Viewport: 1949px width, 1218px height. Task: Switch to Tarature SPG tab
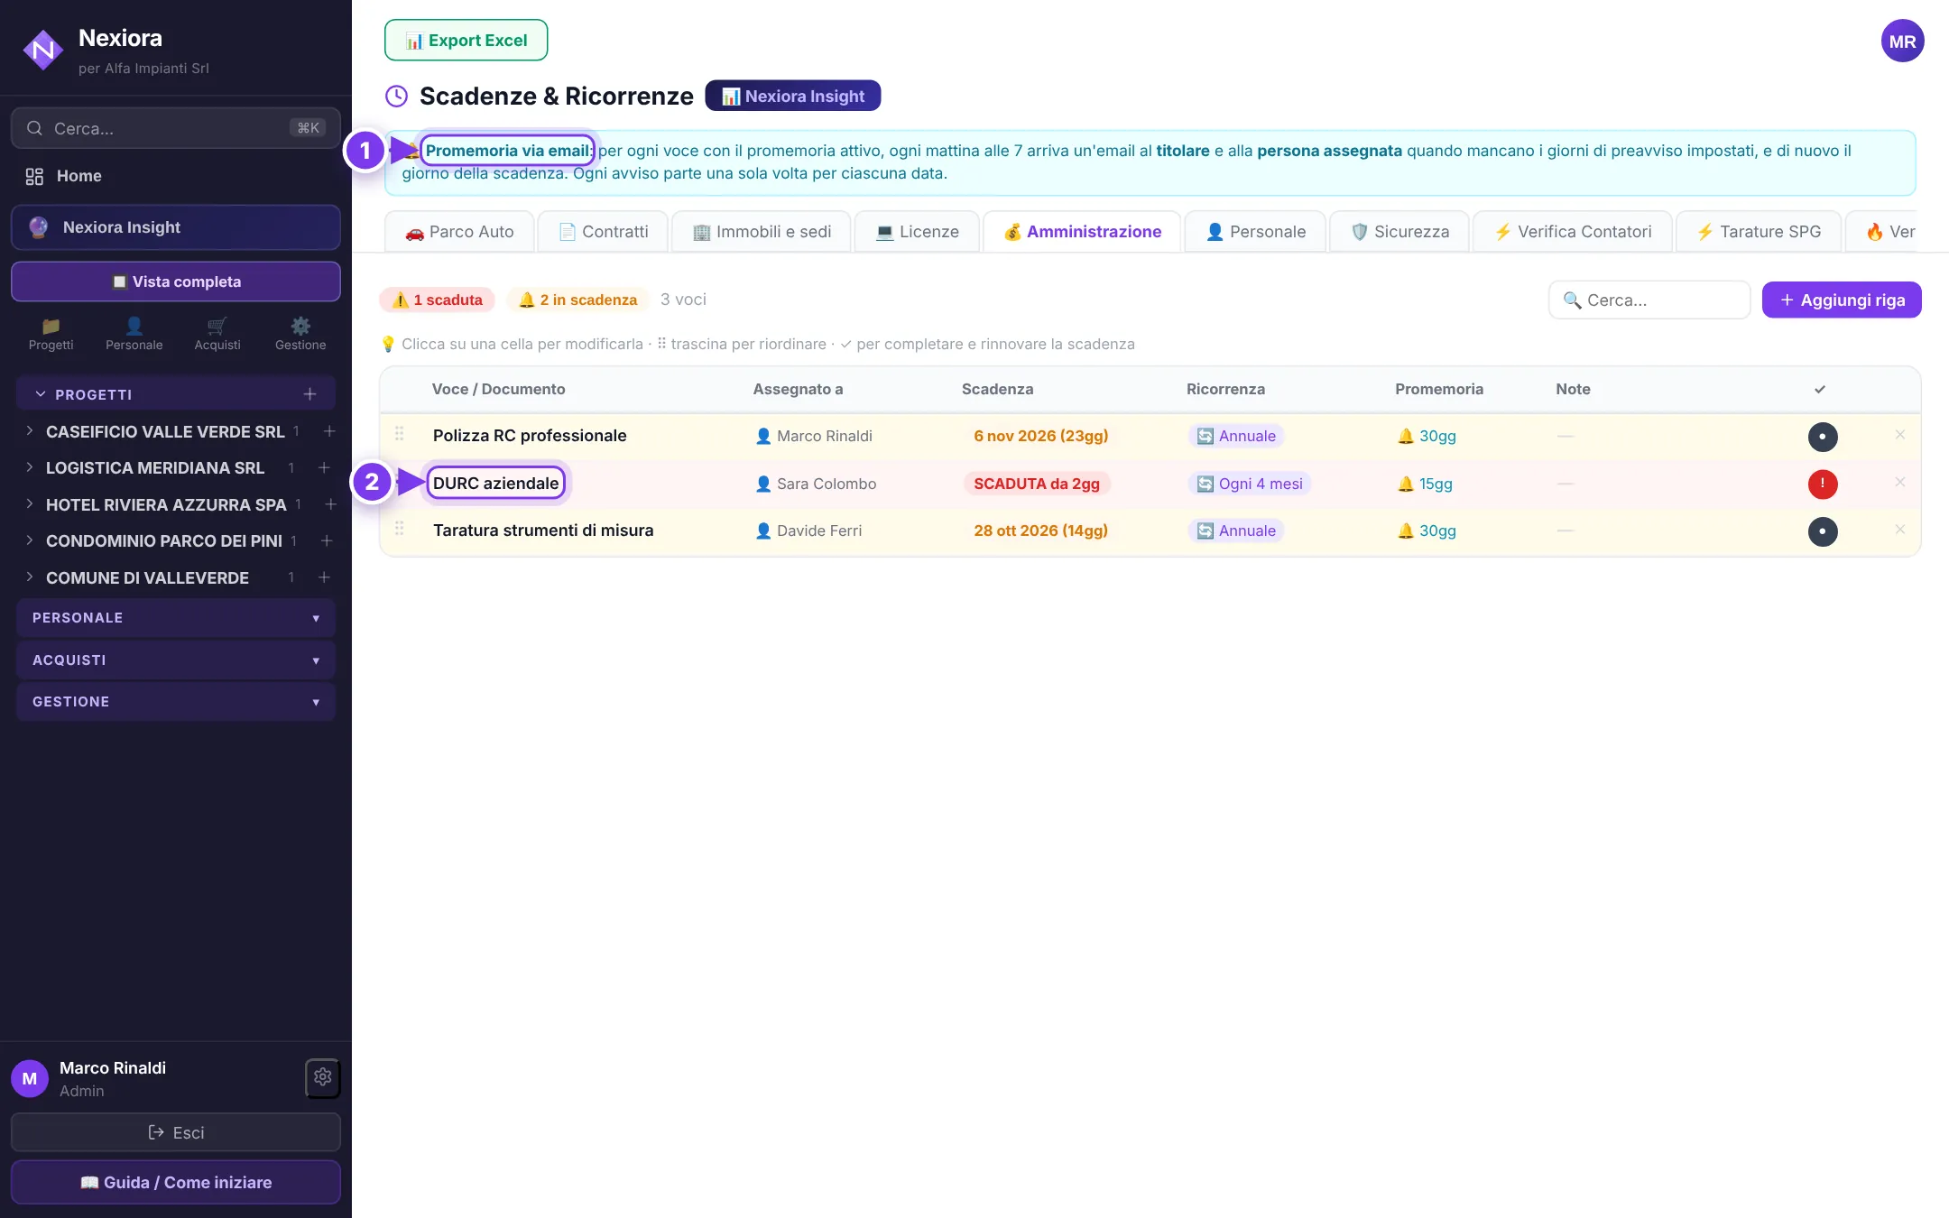tap(1759, 232)
